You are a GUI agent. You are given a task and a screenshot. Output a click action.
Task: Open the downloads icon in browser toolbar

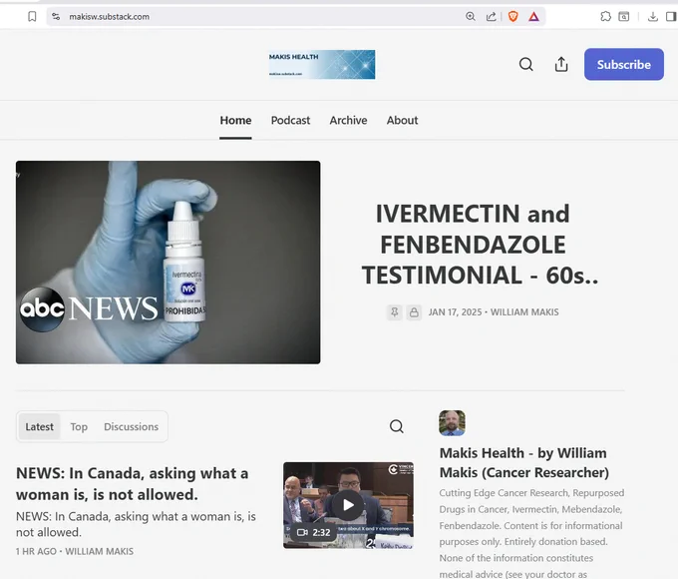(x=653, y=16)
